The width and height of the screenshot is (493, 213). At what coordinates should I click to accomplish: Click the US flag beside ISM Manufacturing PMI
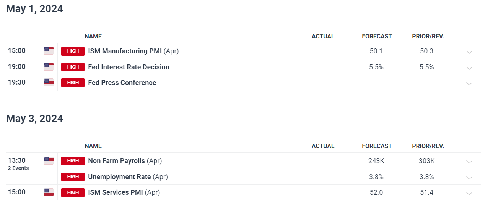(49, 51)
